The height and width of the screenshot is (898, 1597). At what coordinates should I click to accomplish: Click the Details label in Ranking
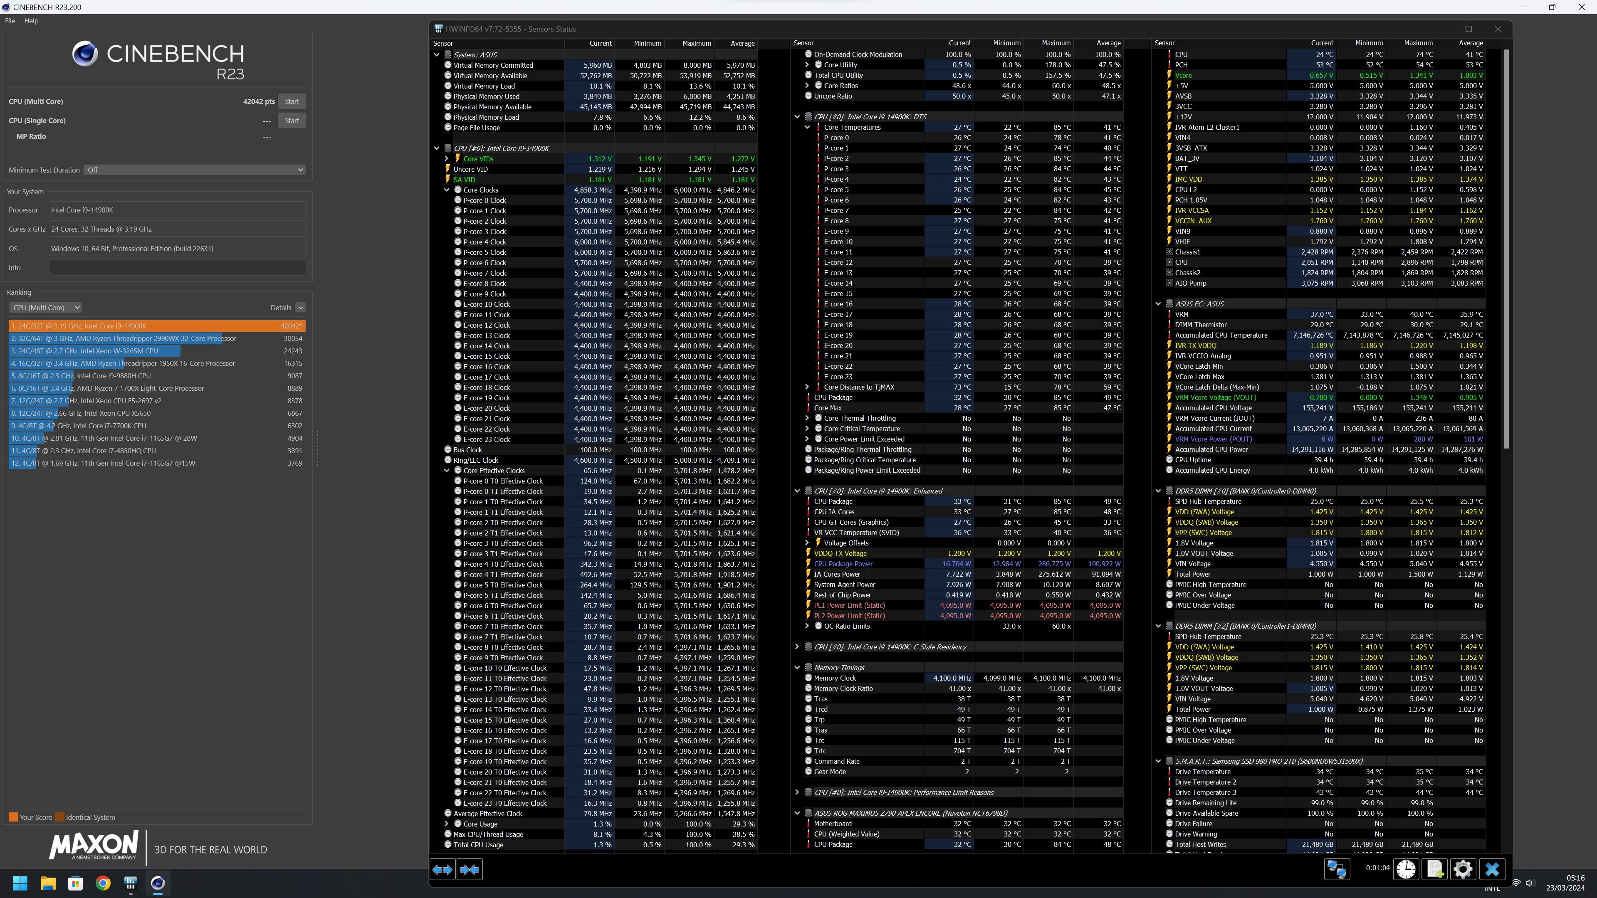click(x=281, y=307)
